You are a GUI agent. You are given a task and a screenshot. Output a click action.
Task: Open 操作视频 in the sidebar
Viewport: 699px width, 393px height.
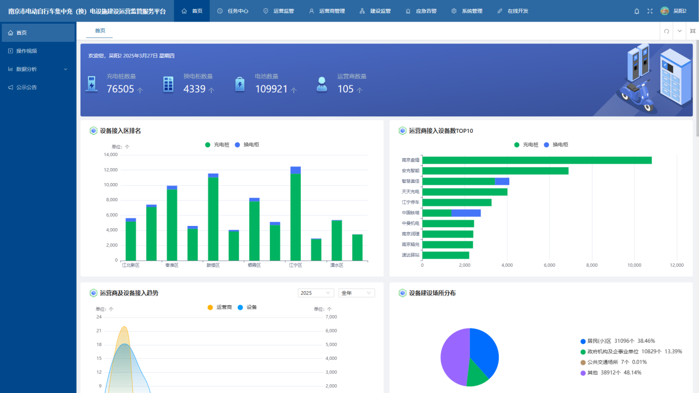click(x=26, y=51)
